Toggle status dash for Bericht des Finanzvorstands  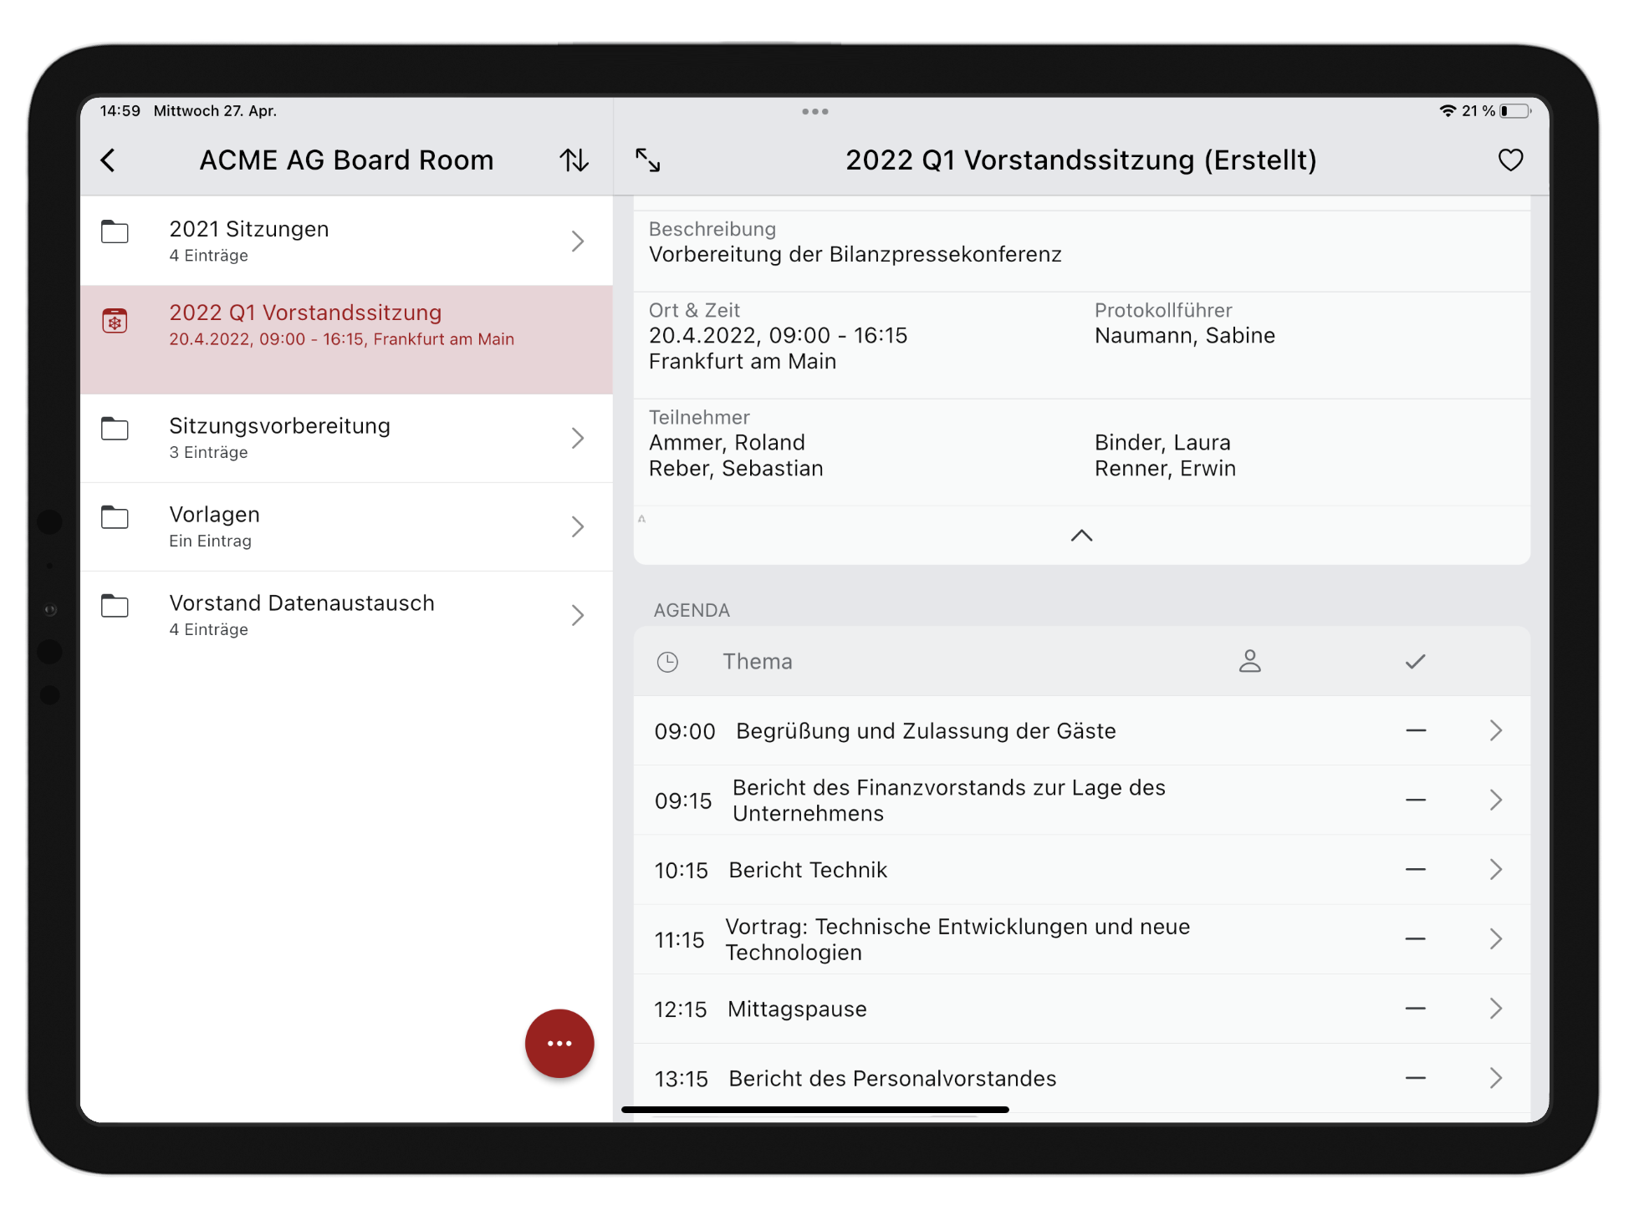tap(1415, 801)
